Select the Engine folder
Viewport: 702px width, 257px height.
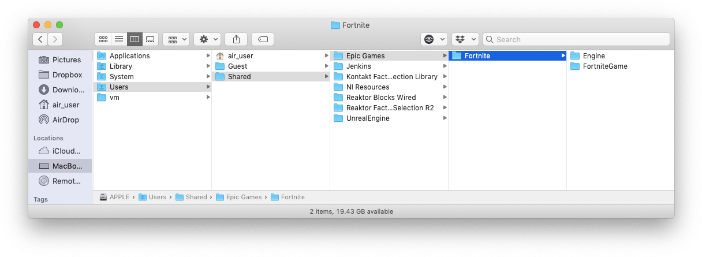pos(621,55)
